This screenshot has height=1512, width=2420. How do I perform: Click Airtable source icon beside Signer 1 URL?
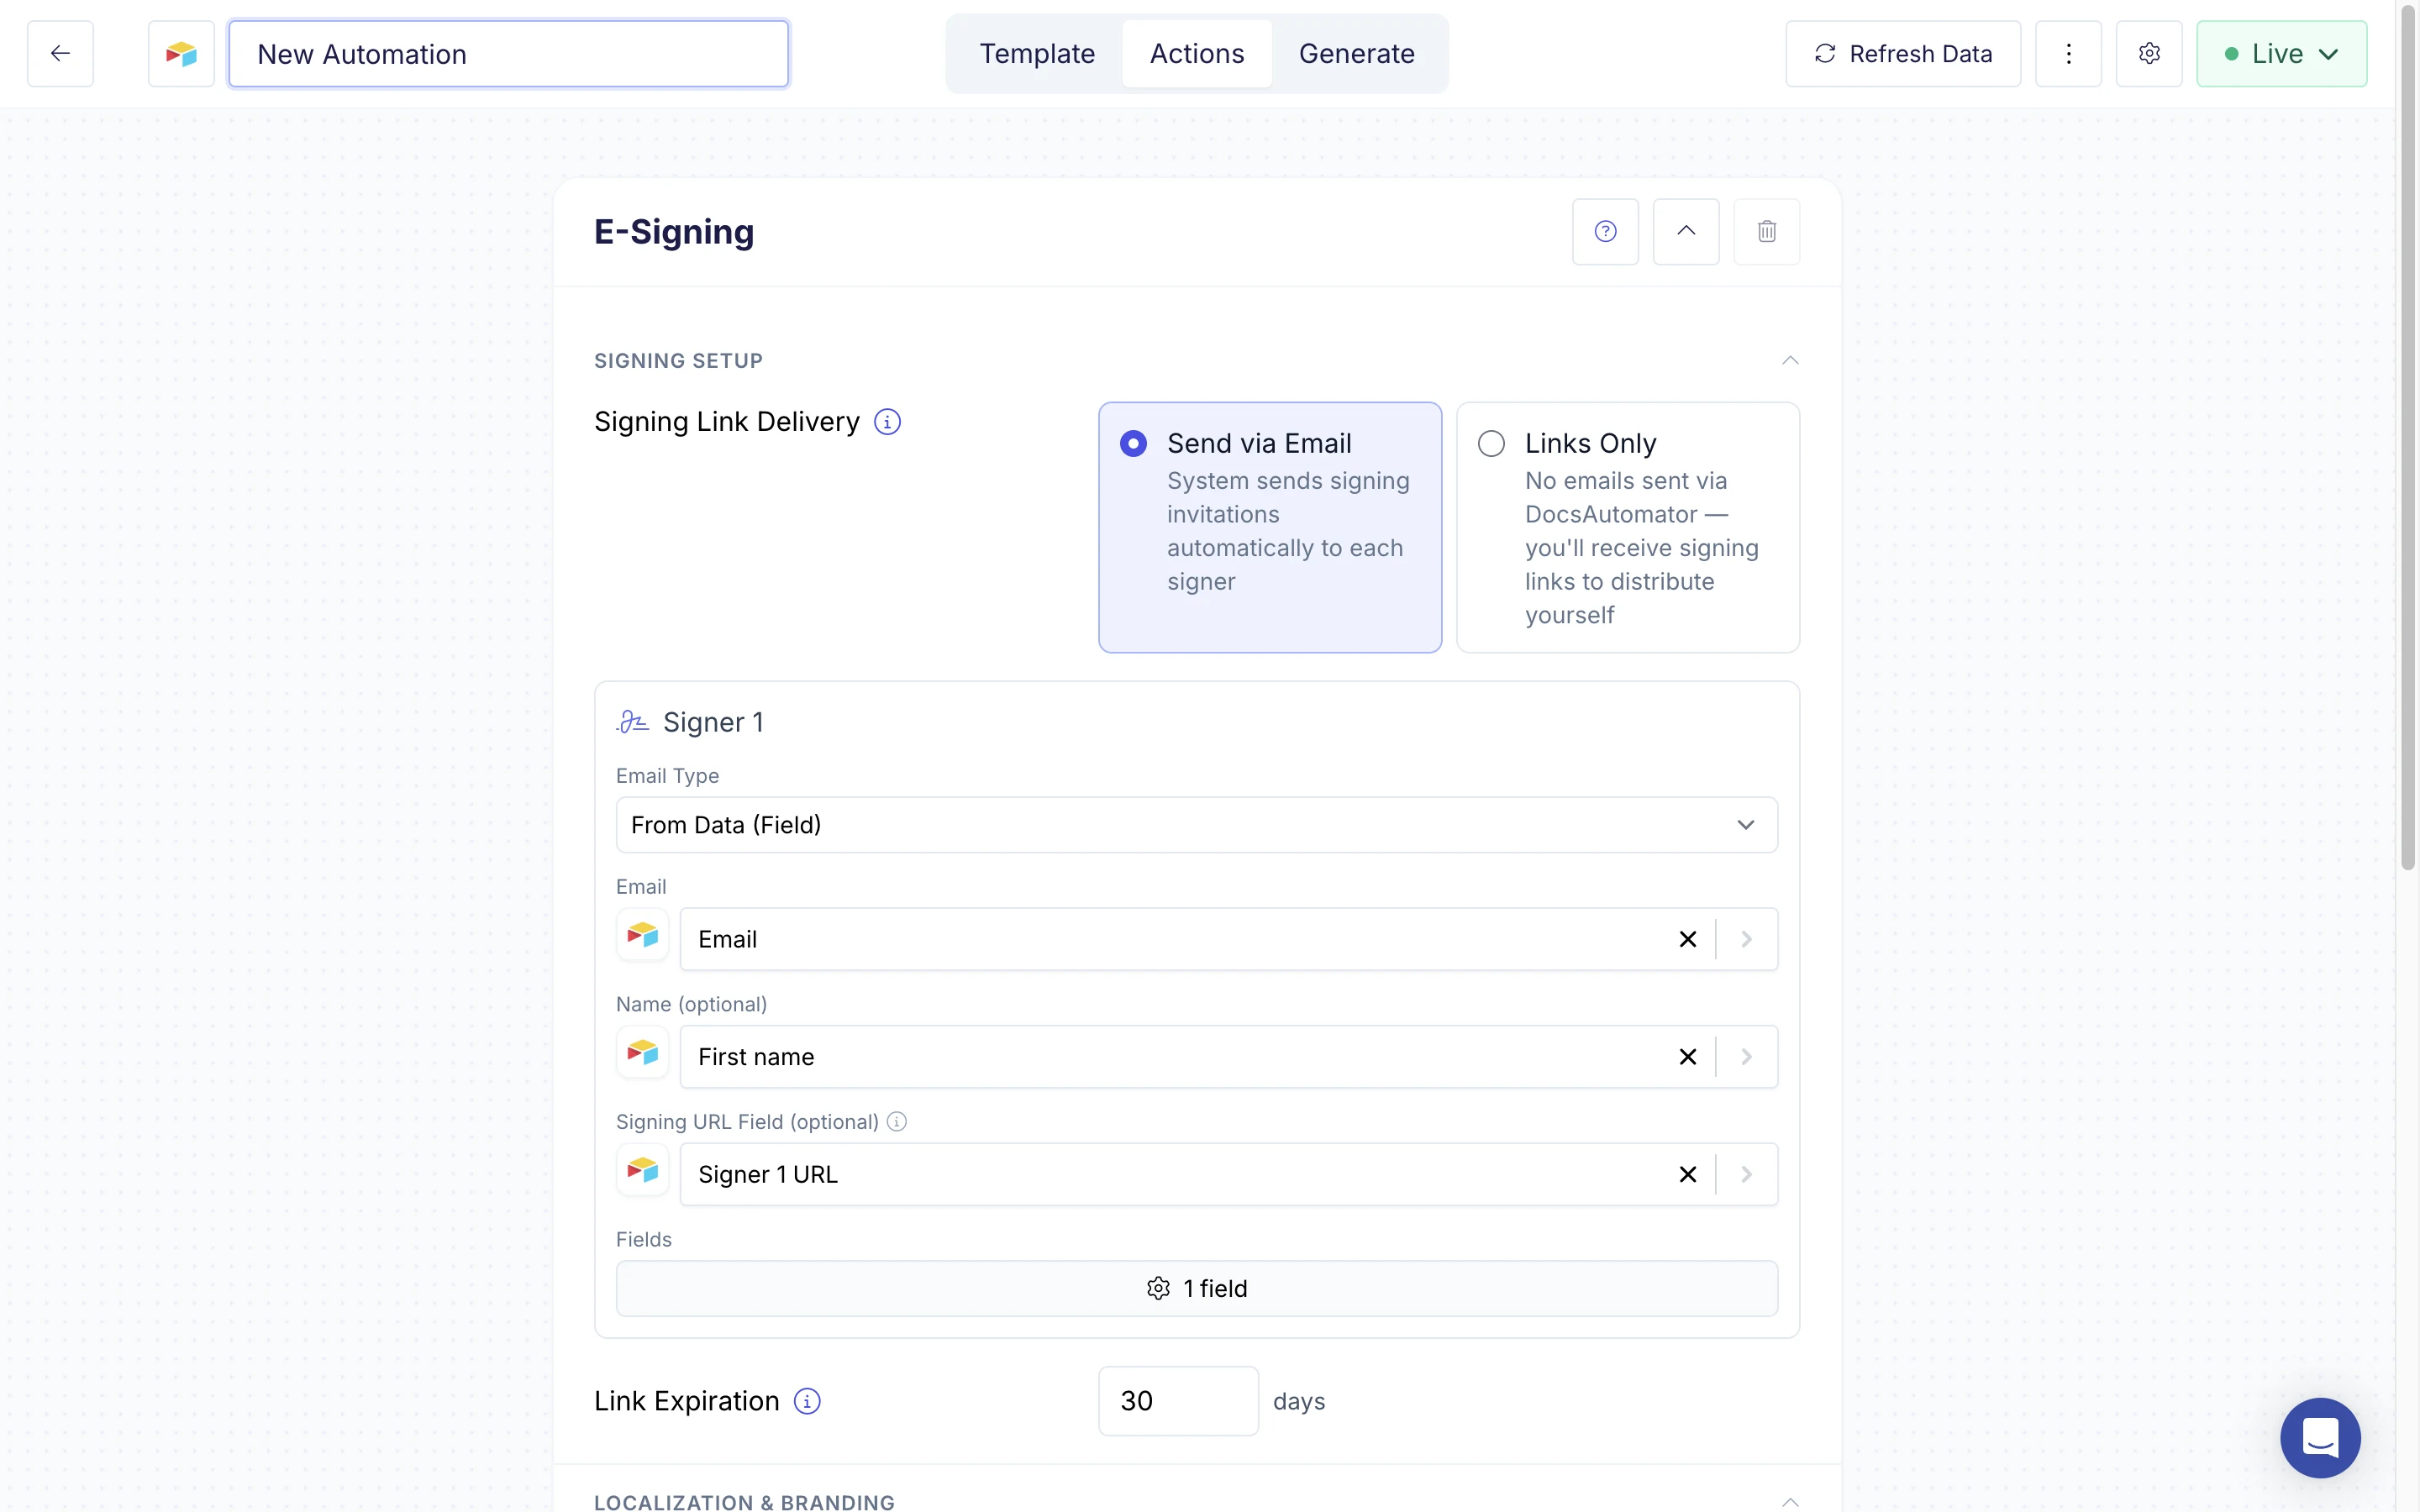click(643, 1172)
